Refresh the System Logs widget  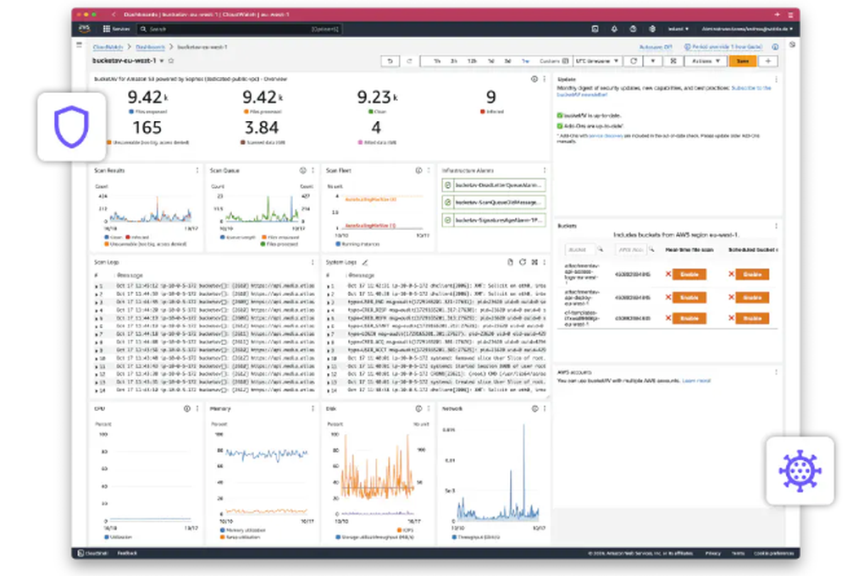(x=523, y=262)
